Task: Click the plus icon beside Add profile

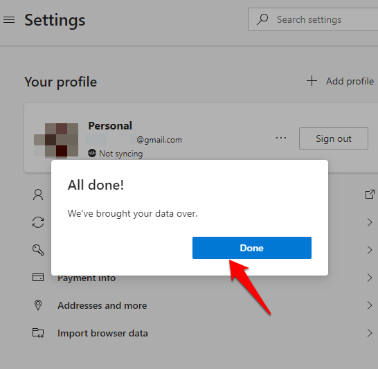Action: coord(312,81)
